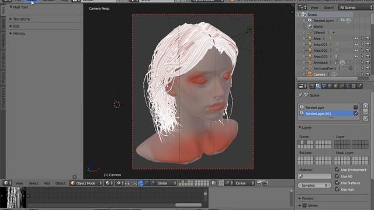Click the Material override field

point(314,176)
